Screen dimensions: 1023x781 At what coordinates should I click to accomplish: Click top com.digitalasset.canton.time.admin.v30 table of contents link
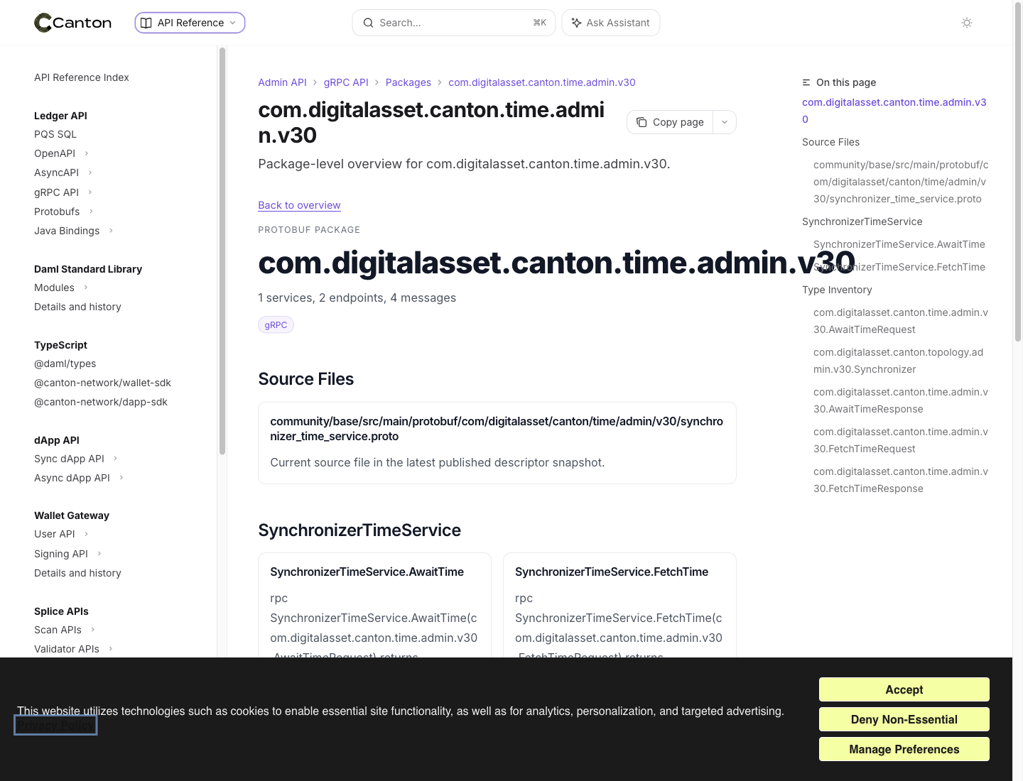(894, 111)
